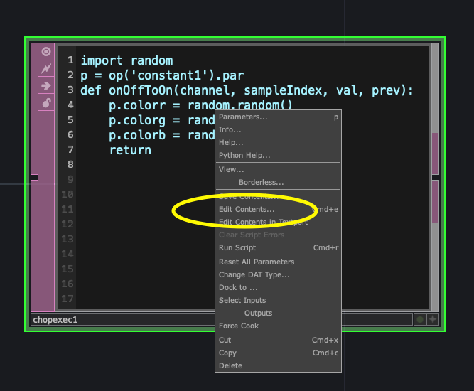Choose the Borderless... view option

pos(278,182)
